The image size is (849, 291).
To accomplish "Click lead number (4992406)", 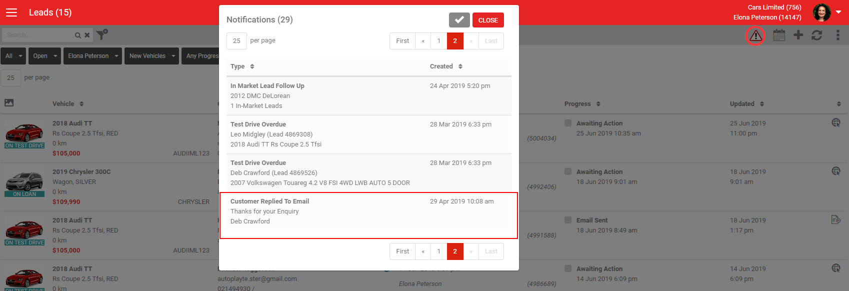I will (x=541, y=187).
